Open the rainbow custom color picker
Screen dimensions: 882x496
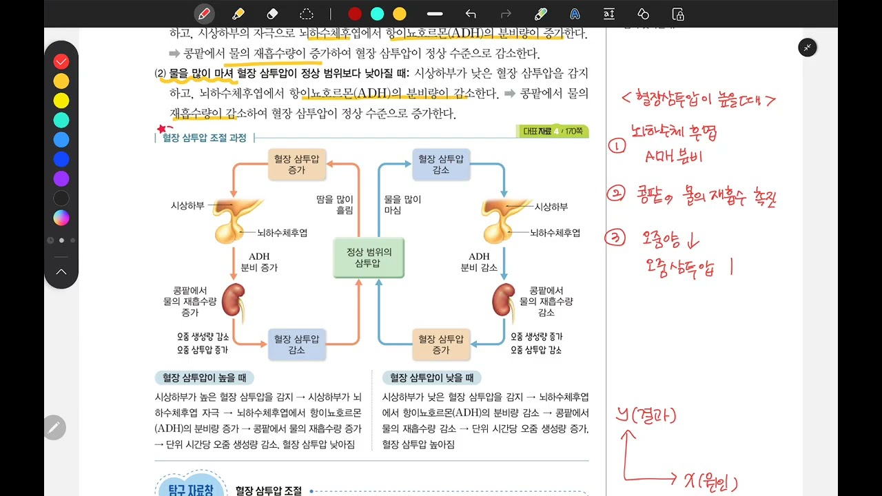(61, 218)
